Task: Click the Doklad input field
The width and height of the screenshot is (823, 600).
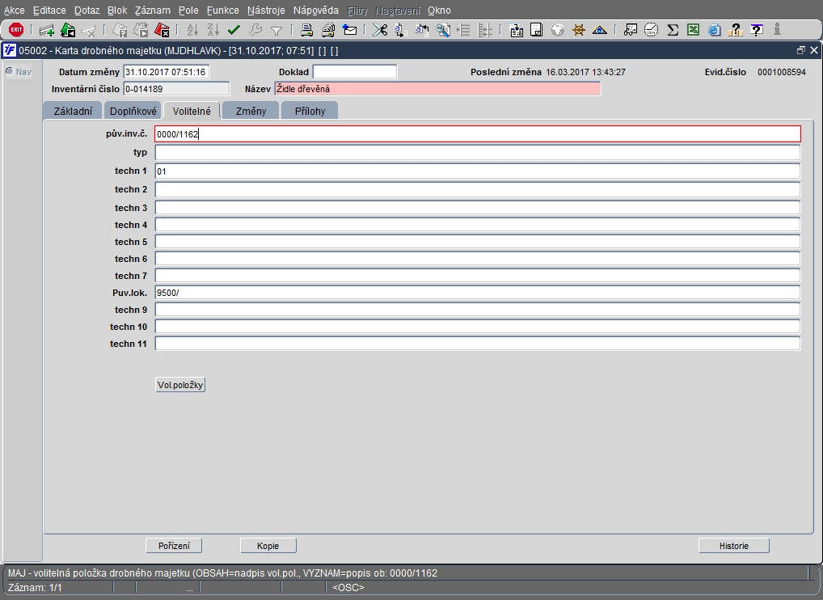Action: point(355,72)
